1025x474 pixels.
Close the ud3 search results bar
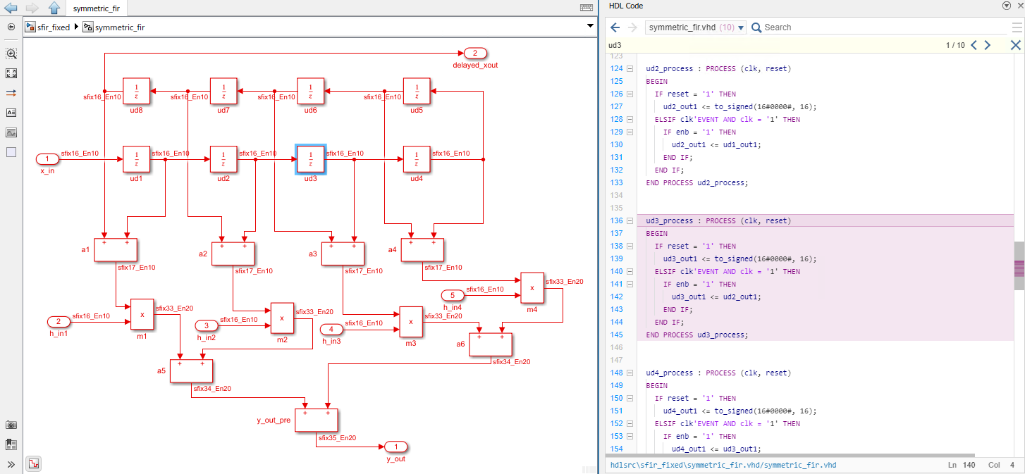coord(1015,45)
